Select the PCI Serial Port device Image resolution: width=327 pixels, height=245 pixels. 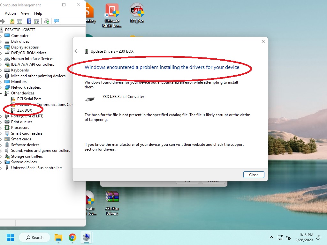click(29, 99)
